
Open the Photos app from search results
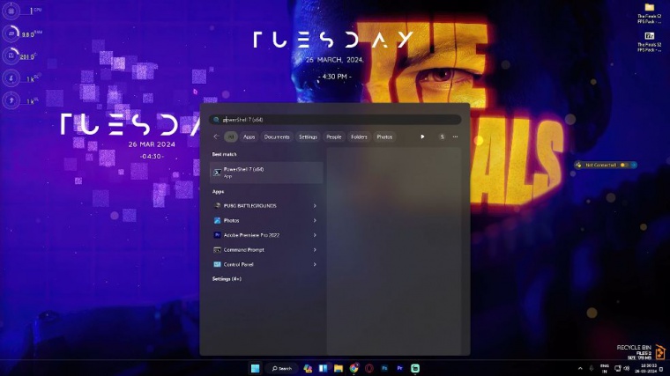(231, 220)
